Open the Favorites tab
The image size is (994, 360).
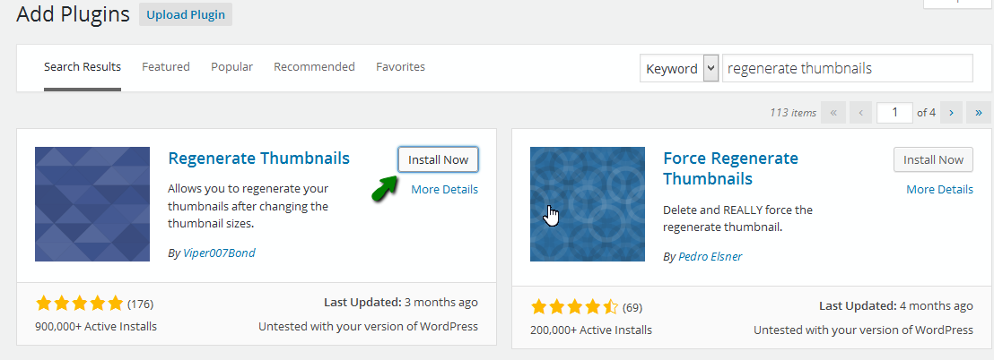pos(401,66)
